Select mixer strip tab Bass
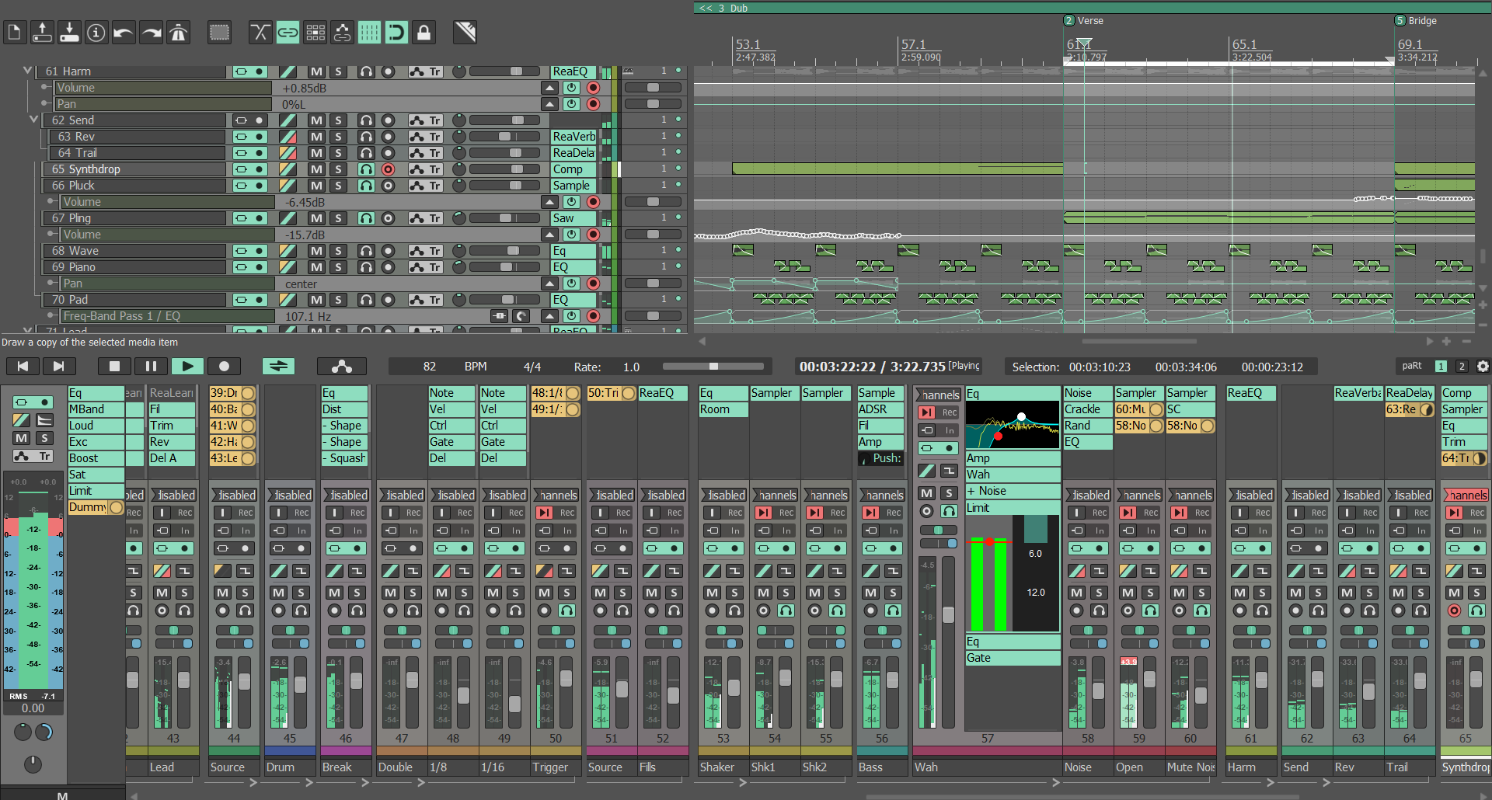Viewport: 1492px width, 800px height. pyautogui.click(x=881, y=767)
